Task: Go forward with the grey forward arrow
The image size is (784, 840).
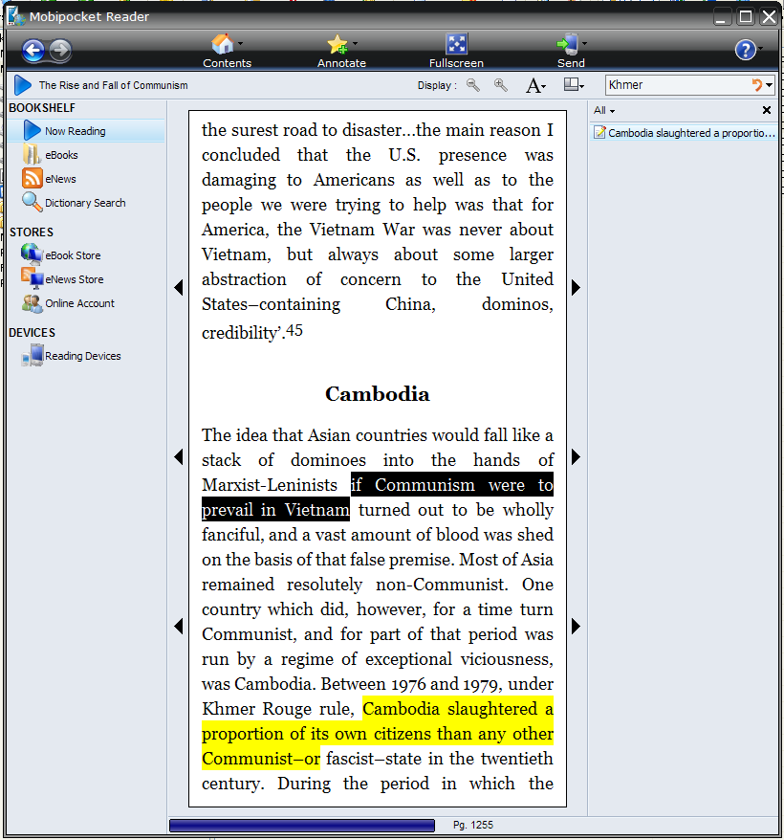Action: pos(60,51)
